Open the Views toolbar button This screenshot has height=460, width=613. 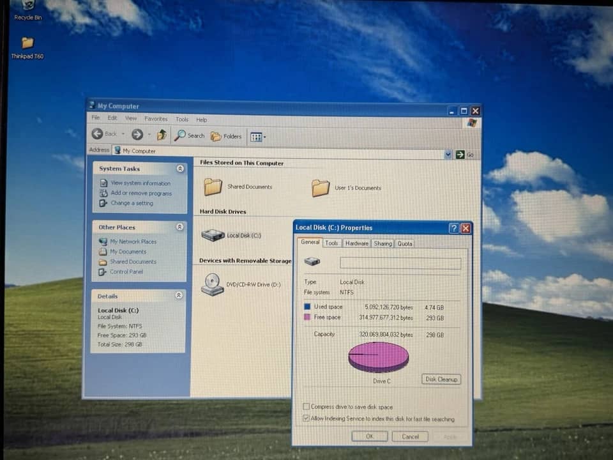(x=257, y=137)
